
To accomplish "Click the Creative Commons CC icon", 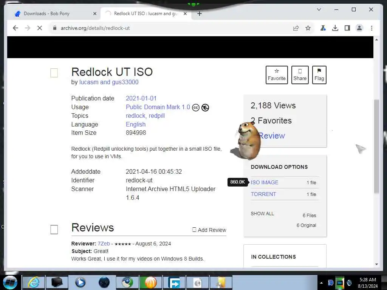I will tap(196, 108).
